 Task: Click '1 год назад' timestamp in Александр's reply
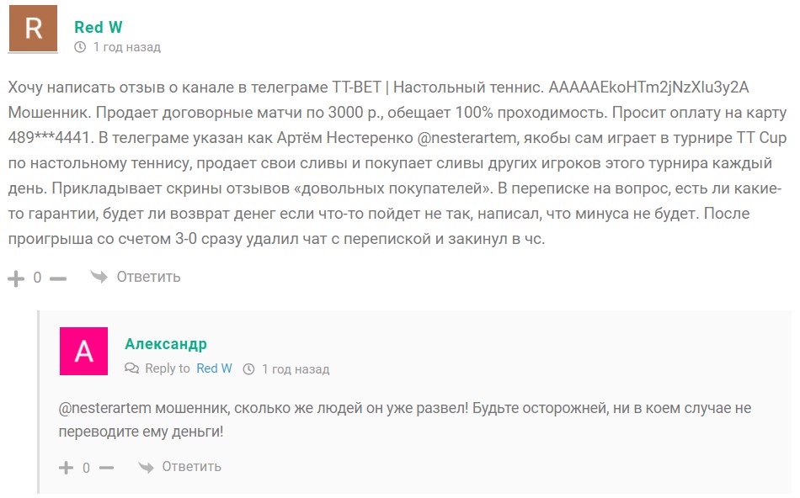click(x=296, y=369)
